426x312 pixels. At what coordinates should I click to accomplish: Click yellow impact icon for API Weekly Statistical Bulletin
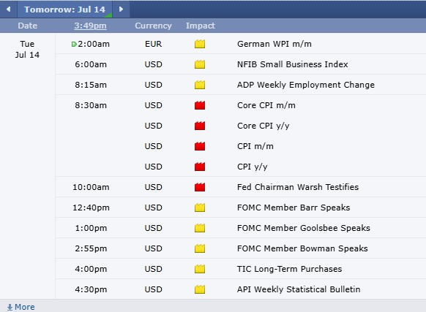[200, 289]
